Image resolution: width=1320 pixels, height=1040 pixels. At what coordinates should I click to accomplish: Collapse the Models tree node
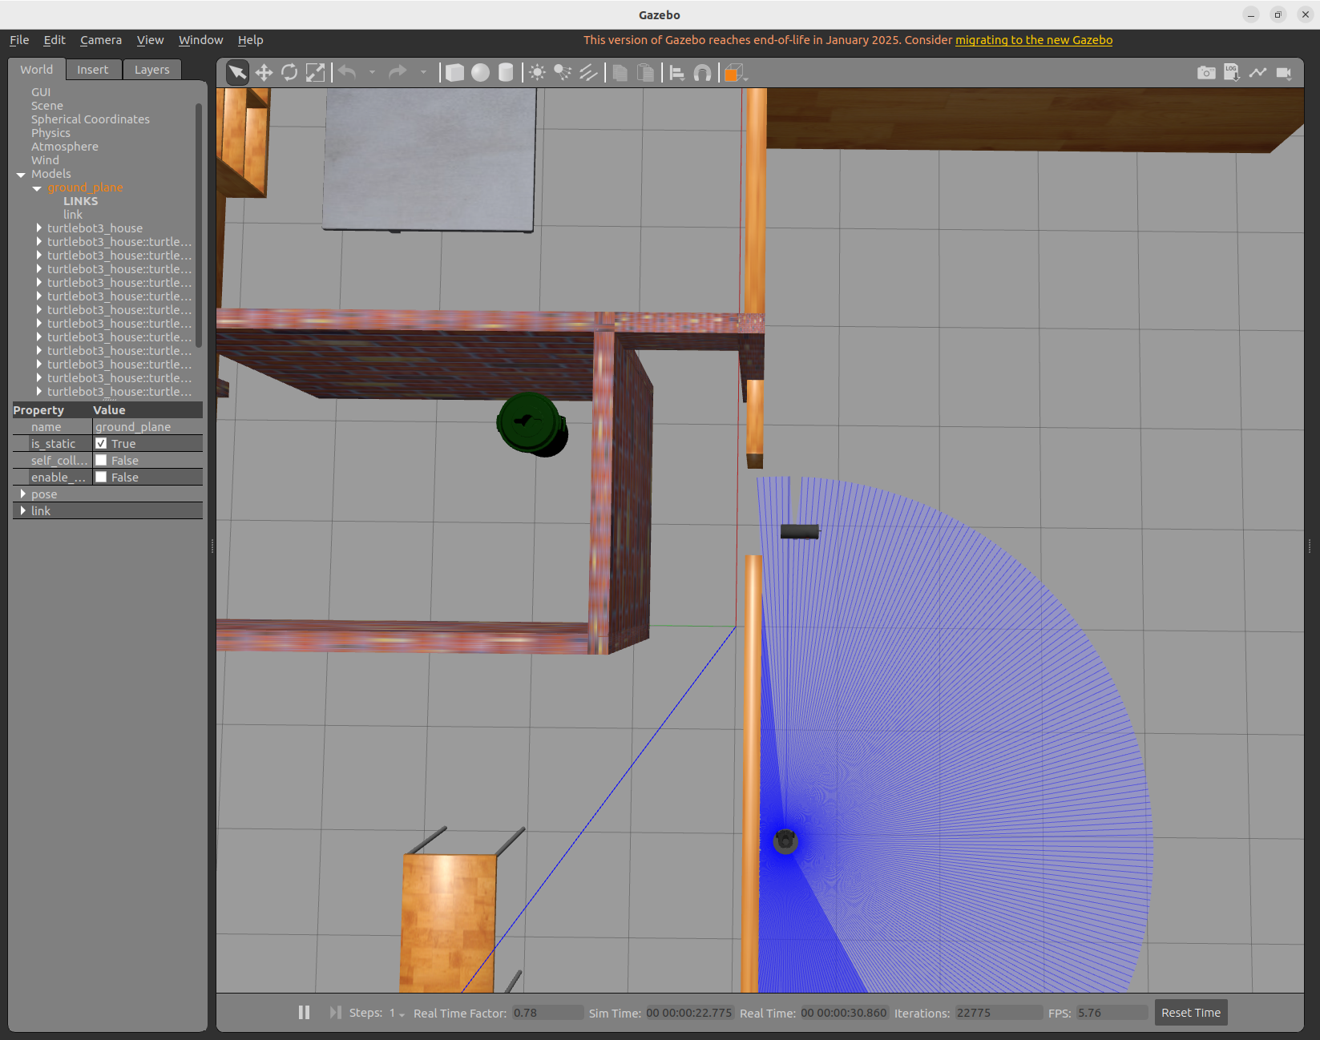point(21,175)
